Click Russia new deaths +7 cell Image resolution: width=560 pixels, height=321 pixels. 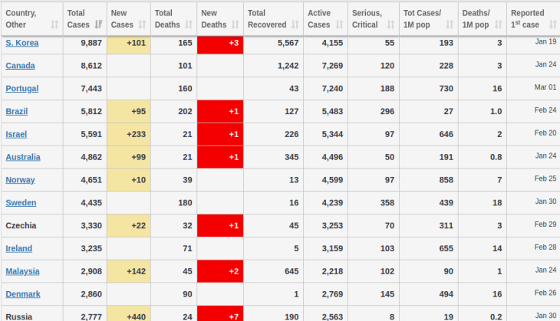[220, 313]
